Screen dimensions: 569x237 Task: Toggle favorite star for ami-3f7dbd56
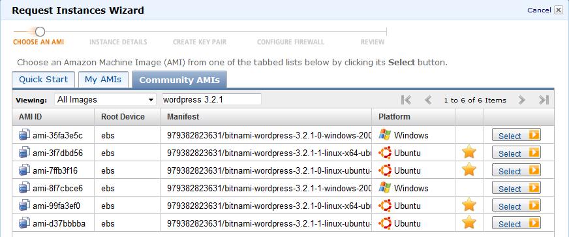tap(469, 152)
